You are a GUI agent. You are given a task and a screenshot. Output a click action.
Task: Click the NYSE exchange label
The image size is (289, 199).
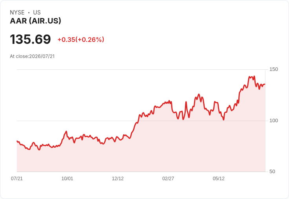(17, 13)
